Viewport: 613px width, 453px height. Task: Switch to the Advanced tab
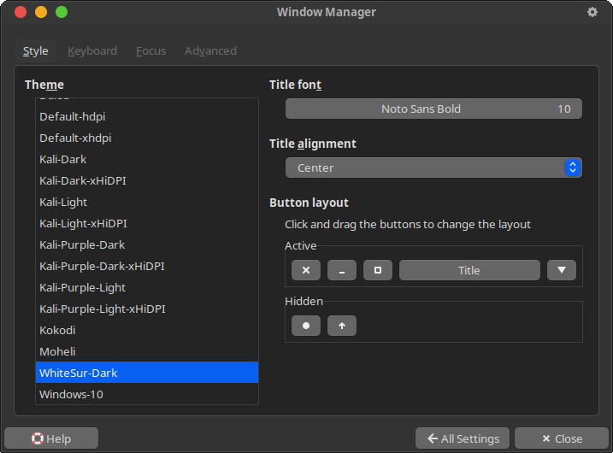click(x=210, y=50)
